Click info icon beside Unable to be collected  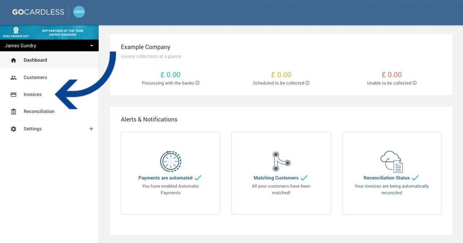click(x=415, y=83)
